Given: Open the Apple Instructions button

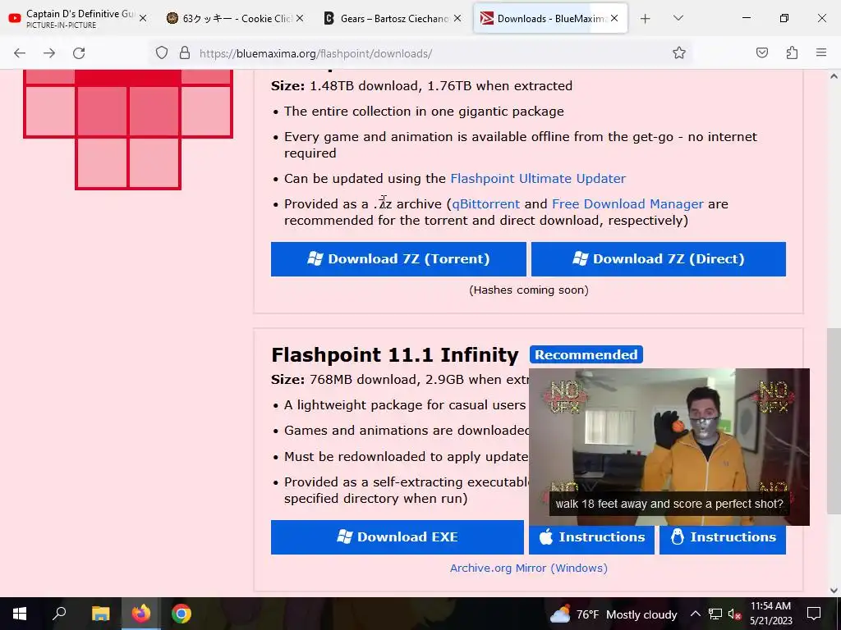Looking at the screenshot, I should (591, 537).
